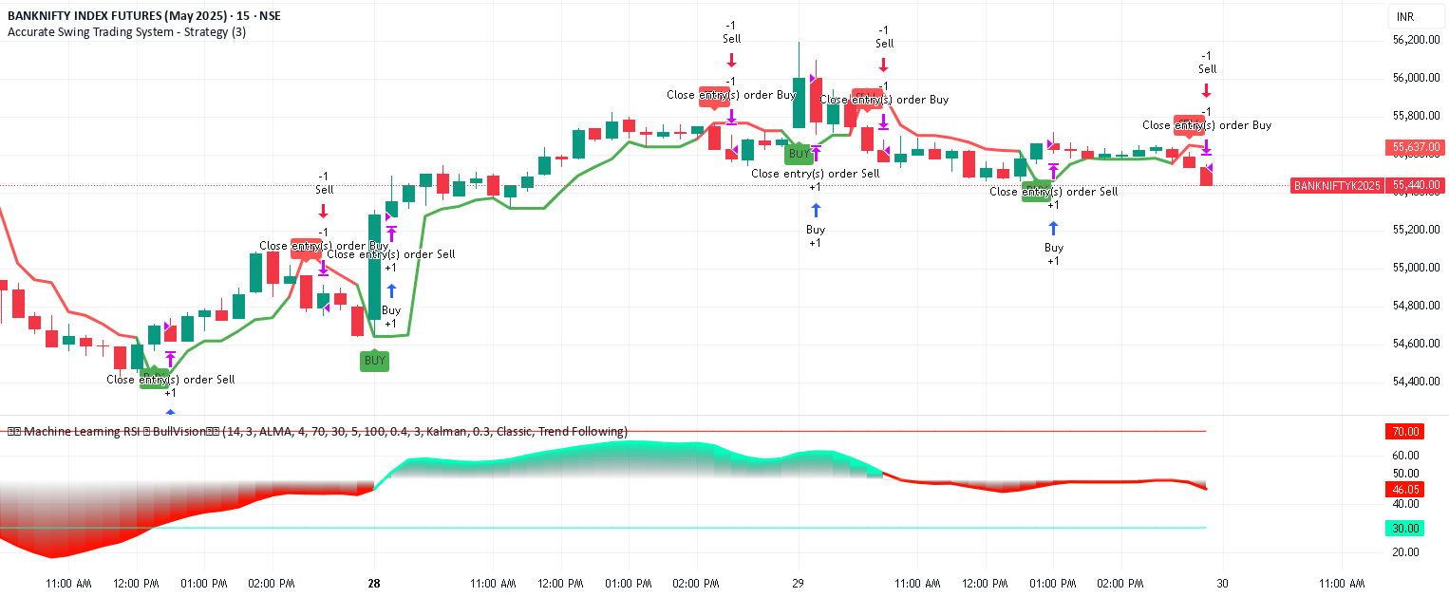
Task: Click green BUY label under the 29 open candle
Action: 799,153
